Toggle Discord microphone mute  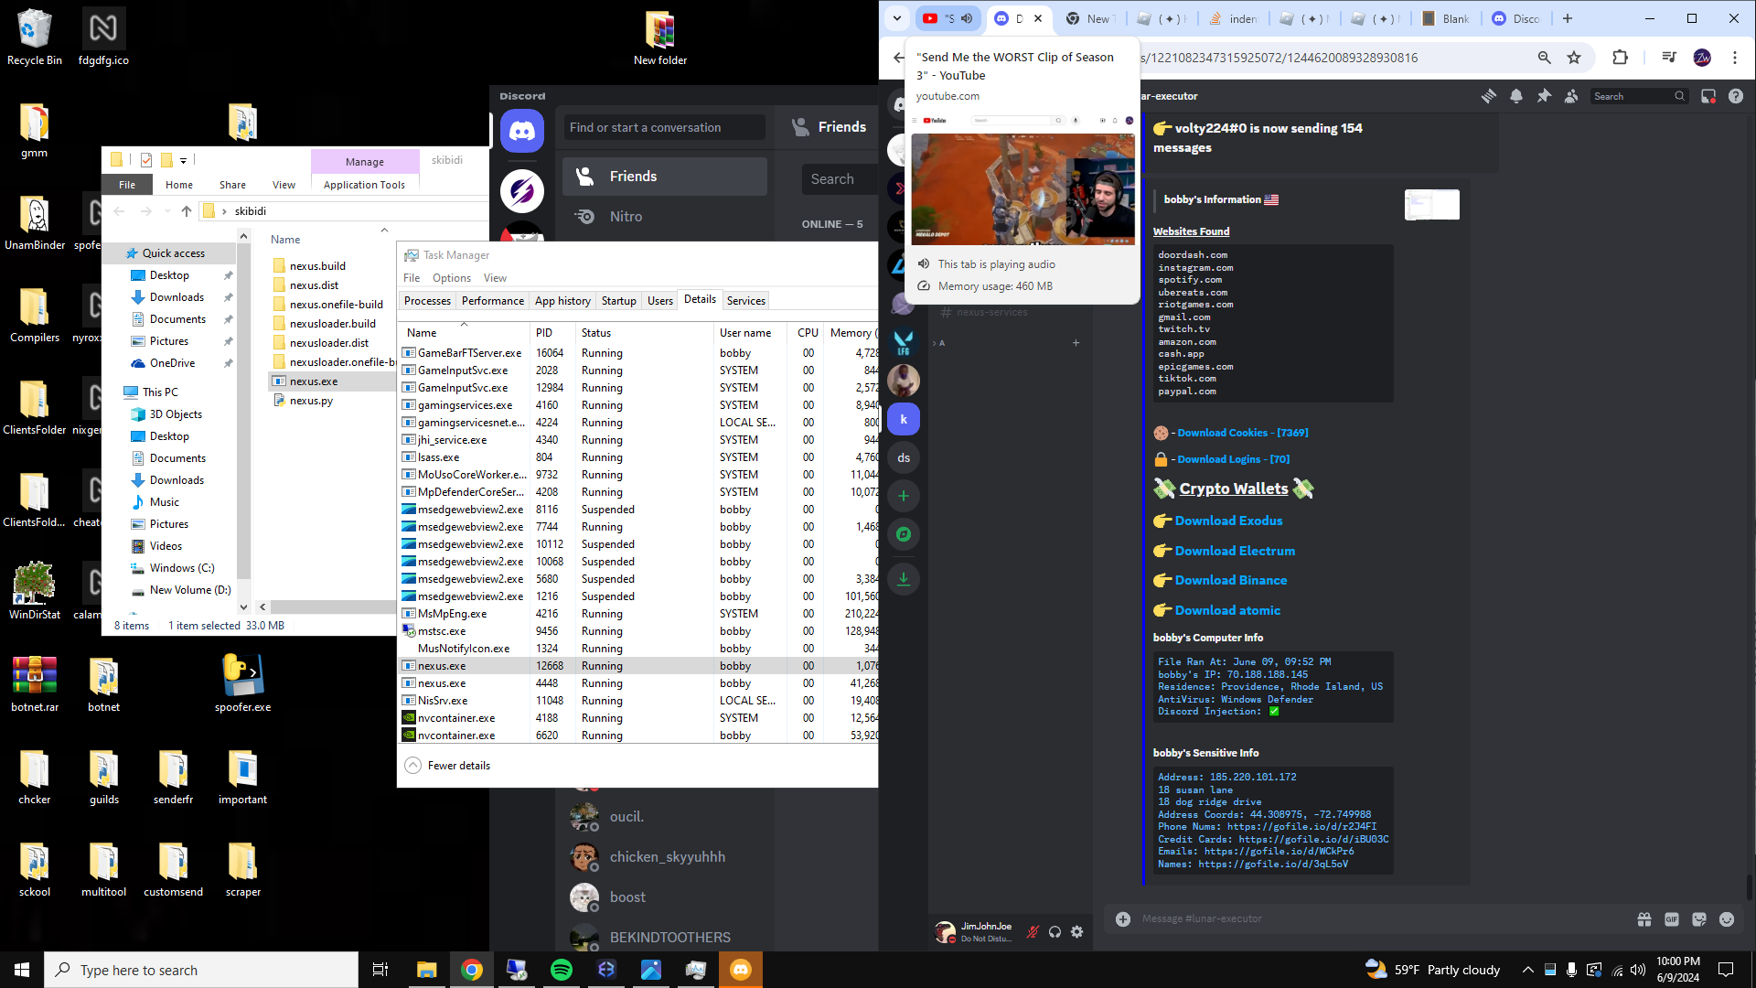pos(1033,931)
